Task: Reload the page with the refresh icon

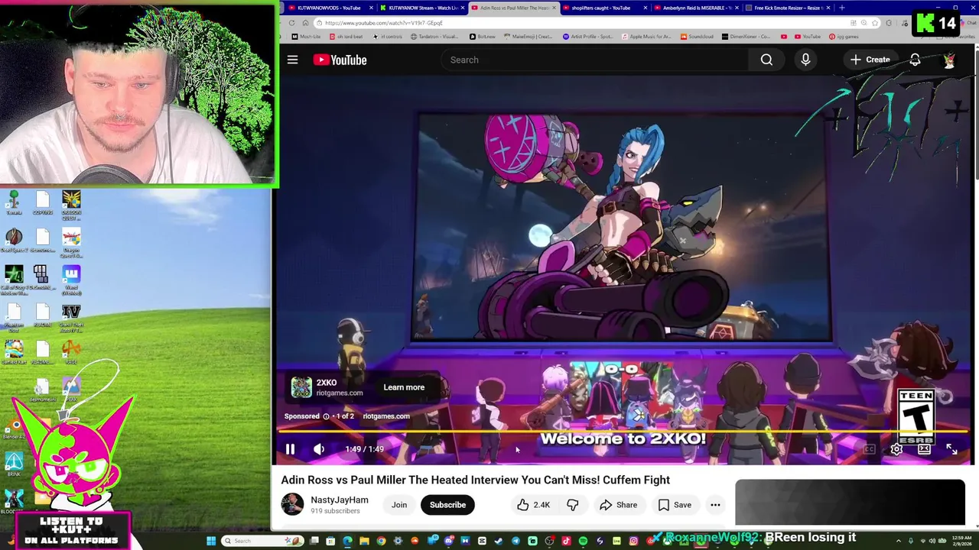Action: pos(291,23)
